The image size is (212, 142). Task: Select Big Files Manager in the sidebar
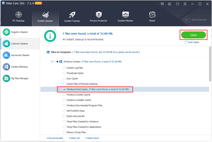pos(20,78)
